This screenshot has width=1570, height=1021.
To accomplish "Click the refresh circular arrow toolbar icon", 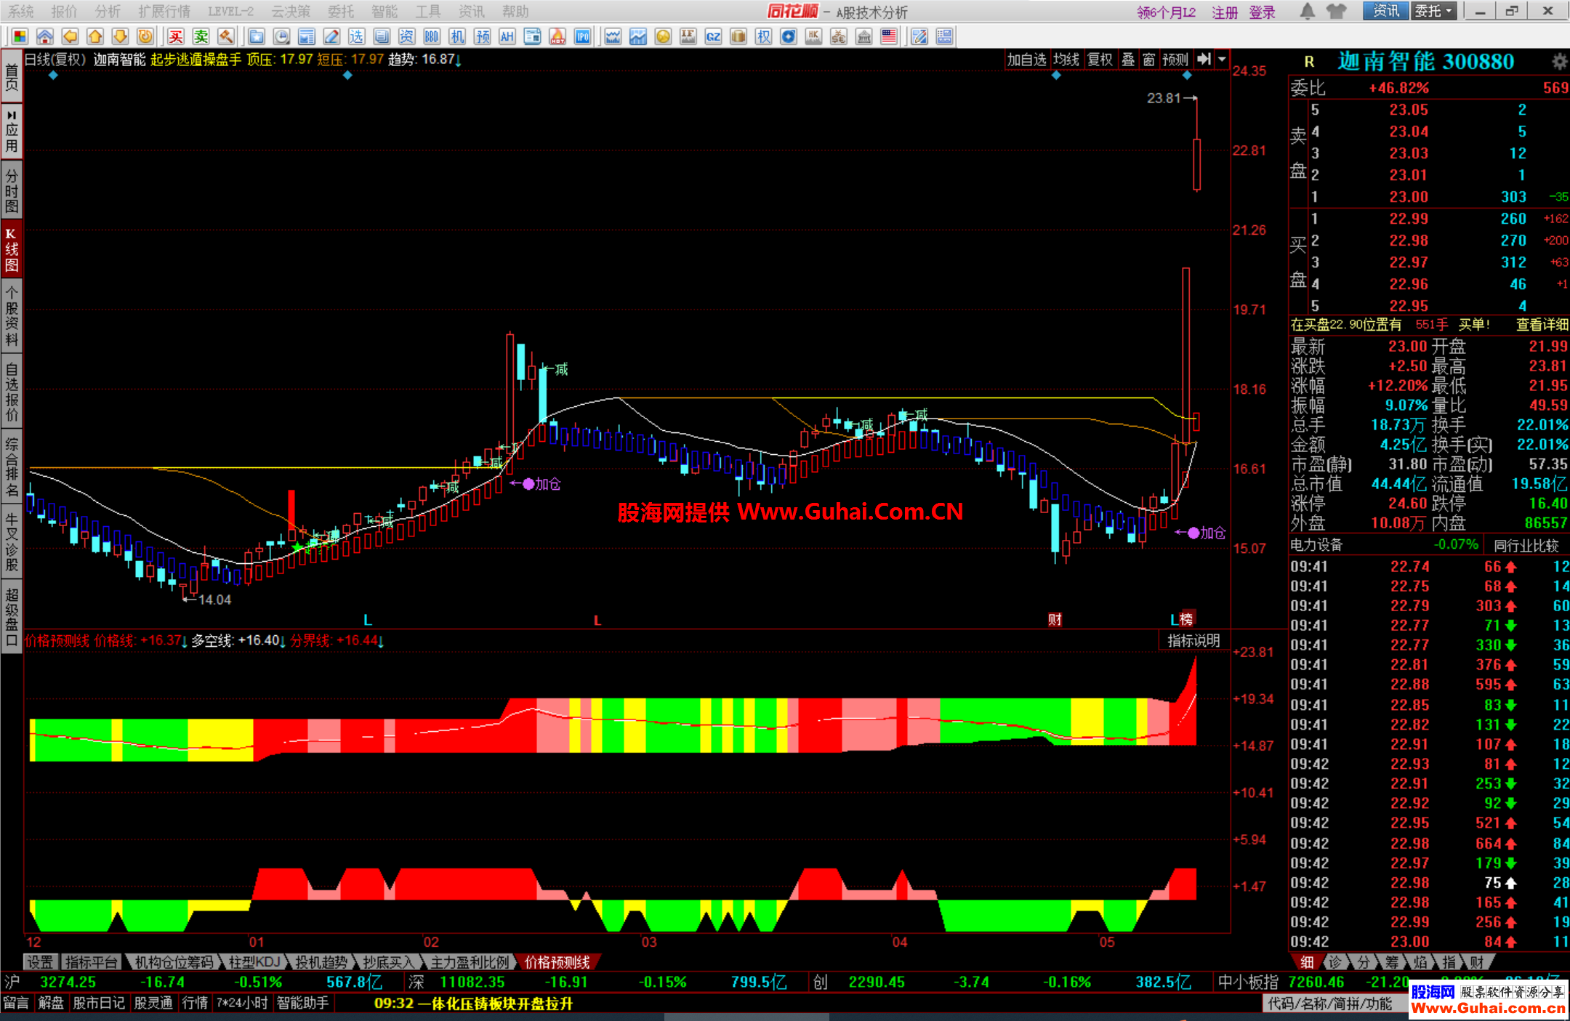I will pyautogui.click(x=145, y=36).
